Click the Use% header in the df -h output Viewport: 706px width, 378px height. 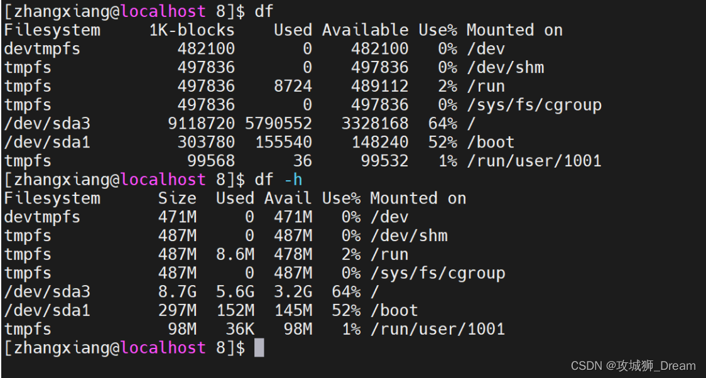click(x=341, y=198)
